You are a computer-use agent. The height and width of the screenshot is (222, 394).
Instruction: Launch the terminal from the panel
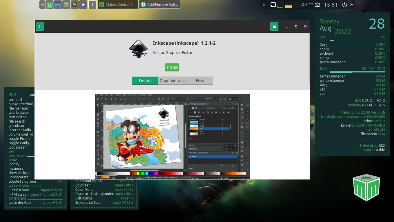(75, 5)
